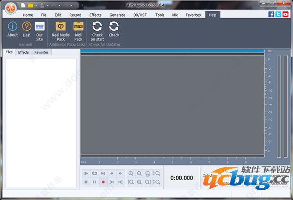
Task: Open the Twitter page icon
Action: (278, 14)
